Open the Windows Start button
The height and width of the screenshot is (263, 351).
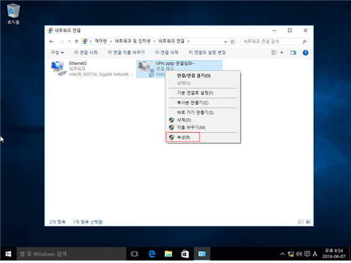[8, 254]
